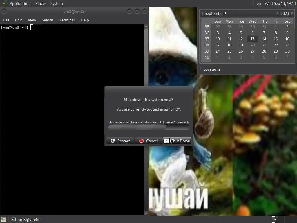Go to previous month arrow before September
This screenshot has height=223, width=297.
[x=202, y=13]
